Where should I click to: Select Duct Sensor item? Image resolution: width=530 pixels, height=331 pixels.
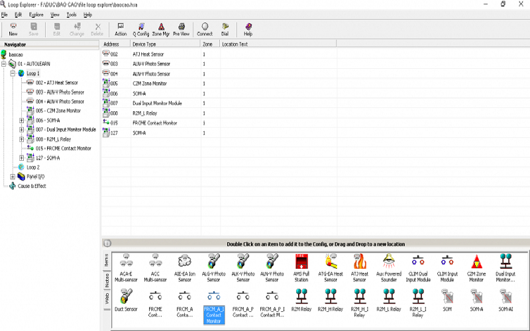pyautogui.click(x=126, y=300)
